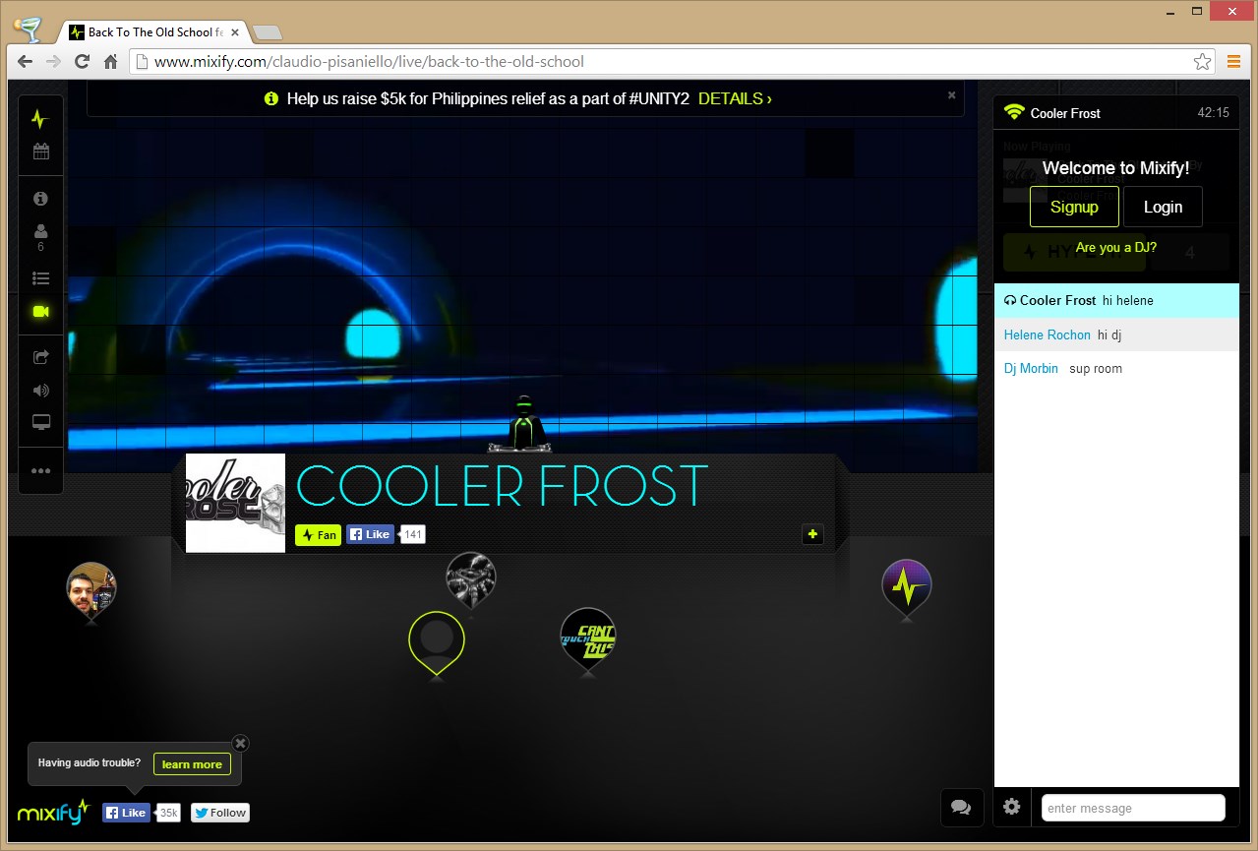The image size is (1258, 851).
Task: Like Mixify on Facebook at page bottom
Action: (x=126, y=813)
